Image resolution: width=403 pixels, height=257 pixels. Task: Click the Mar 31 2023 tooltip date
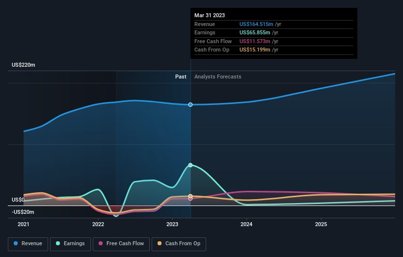(x=210, y=15)
